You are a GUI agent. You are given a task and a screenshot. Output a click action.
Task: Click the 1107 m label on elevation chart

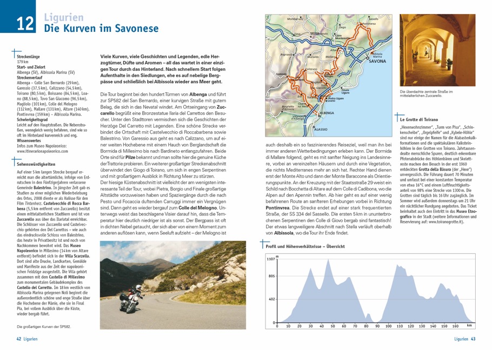[270, 259]
